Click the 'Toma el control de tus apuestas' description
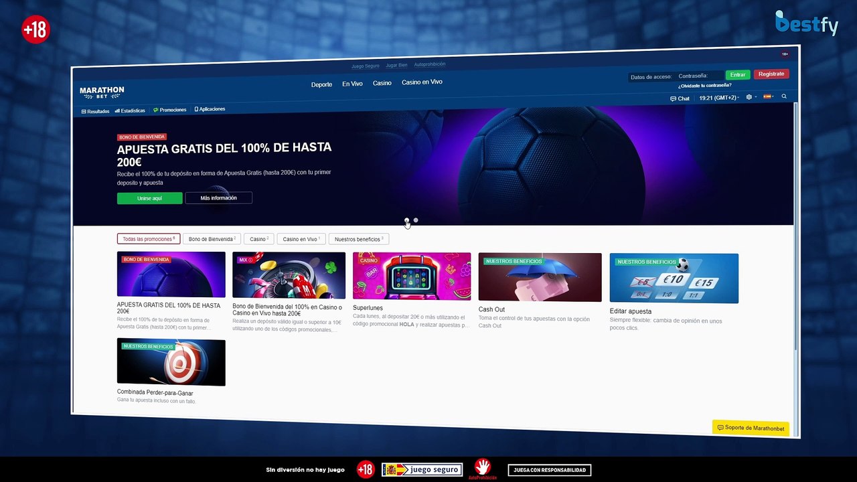857x482 pixels. tap(534, 322)
